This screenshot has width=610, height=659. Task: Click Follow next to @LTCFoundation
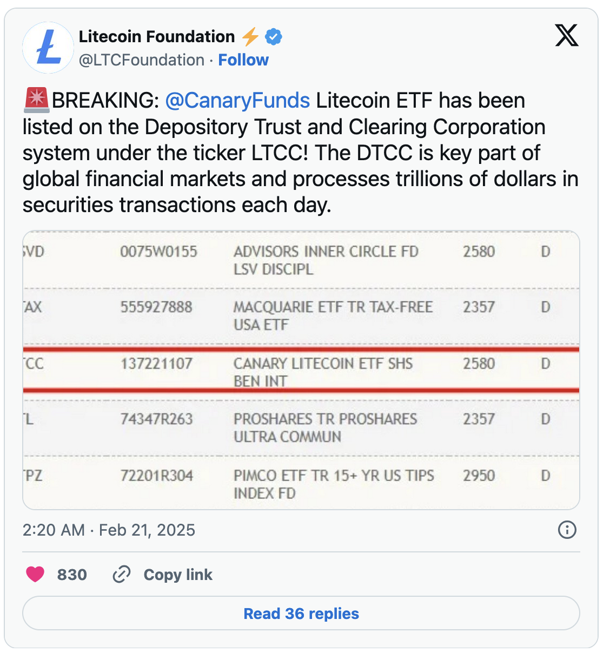click(243, 60)
